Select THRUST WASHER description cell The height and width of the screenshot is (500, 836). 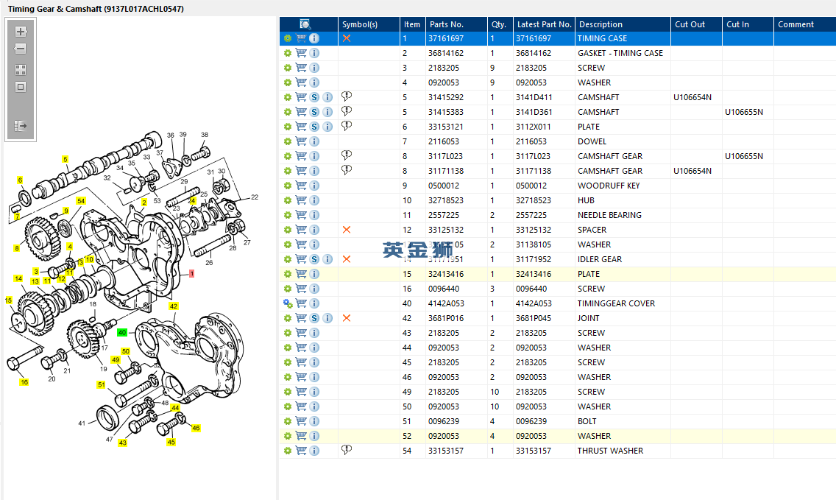coord(611,451)
